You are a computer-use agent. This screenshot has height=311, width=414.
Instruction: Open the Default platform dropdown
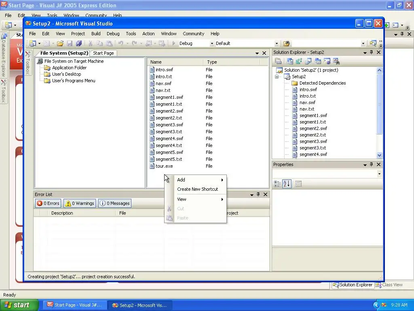coord(277,44)
